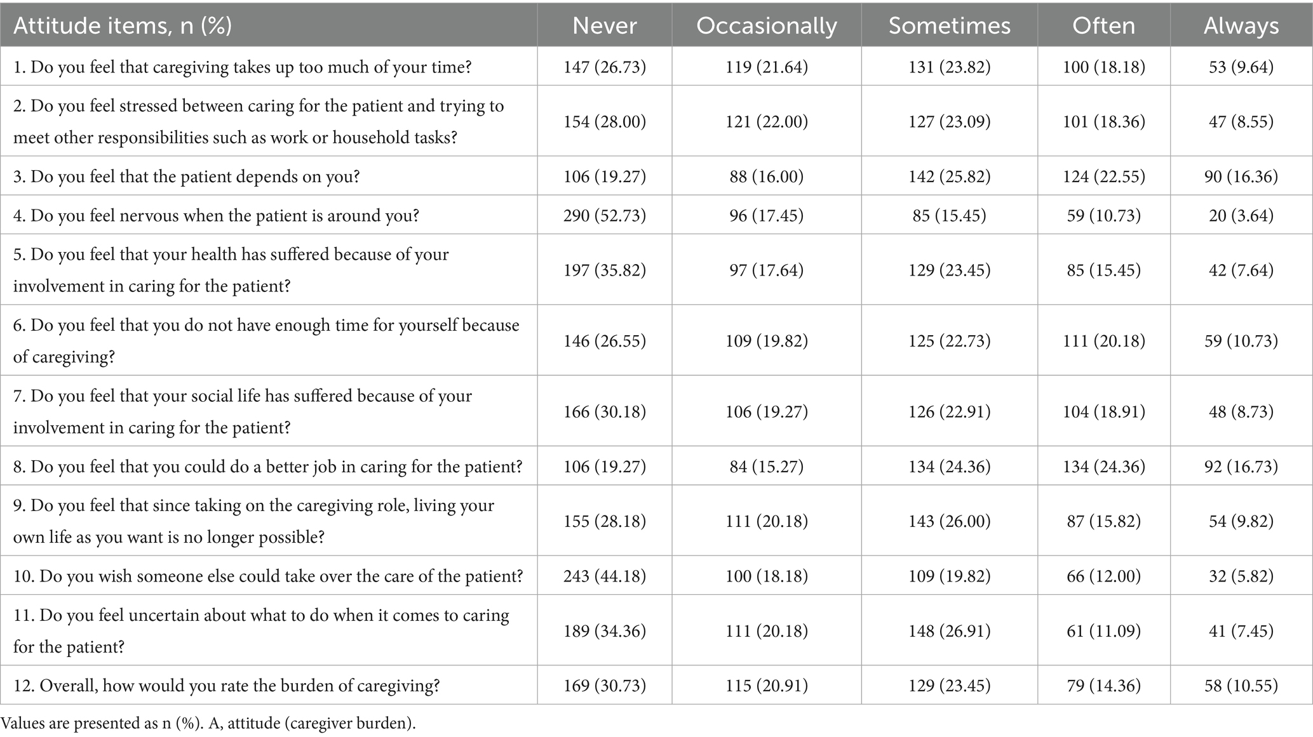1313x737 pixels.
Task: Click the 'Never' column header
Action: click(x=604, y=25)
